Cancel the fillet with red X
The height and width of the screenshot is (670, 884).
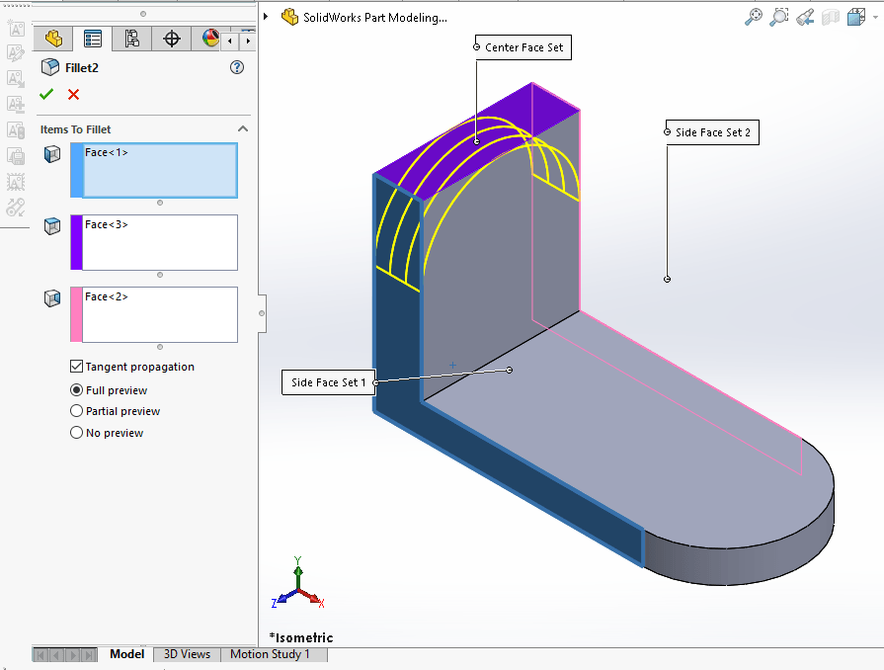click(73, 94)
